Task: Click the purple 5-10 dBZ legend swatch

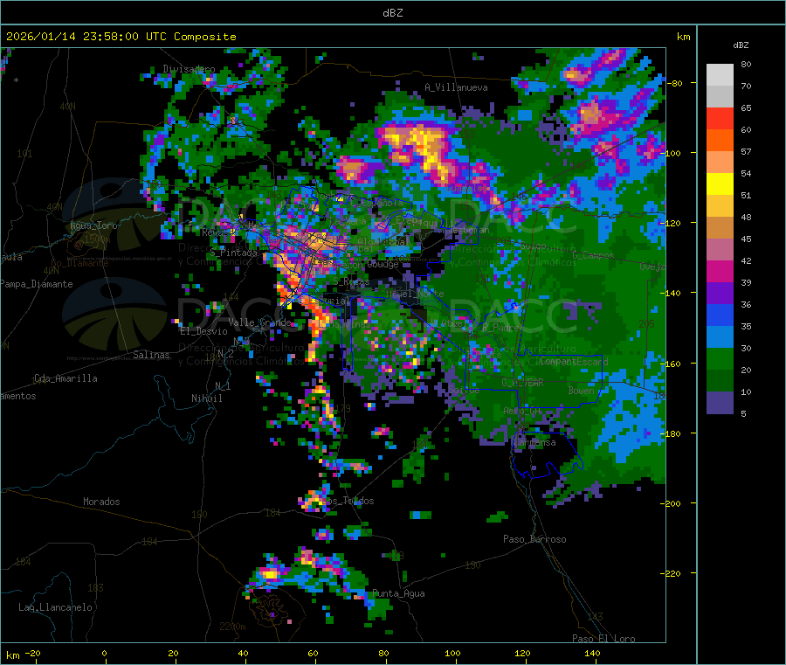Action: [x=720, y=402]
